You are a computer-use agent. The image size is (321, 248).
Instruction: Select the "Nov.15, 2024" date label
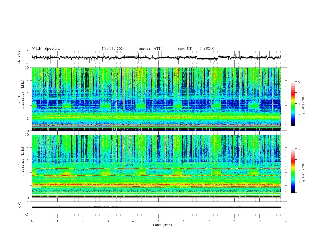(113, 49)
